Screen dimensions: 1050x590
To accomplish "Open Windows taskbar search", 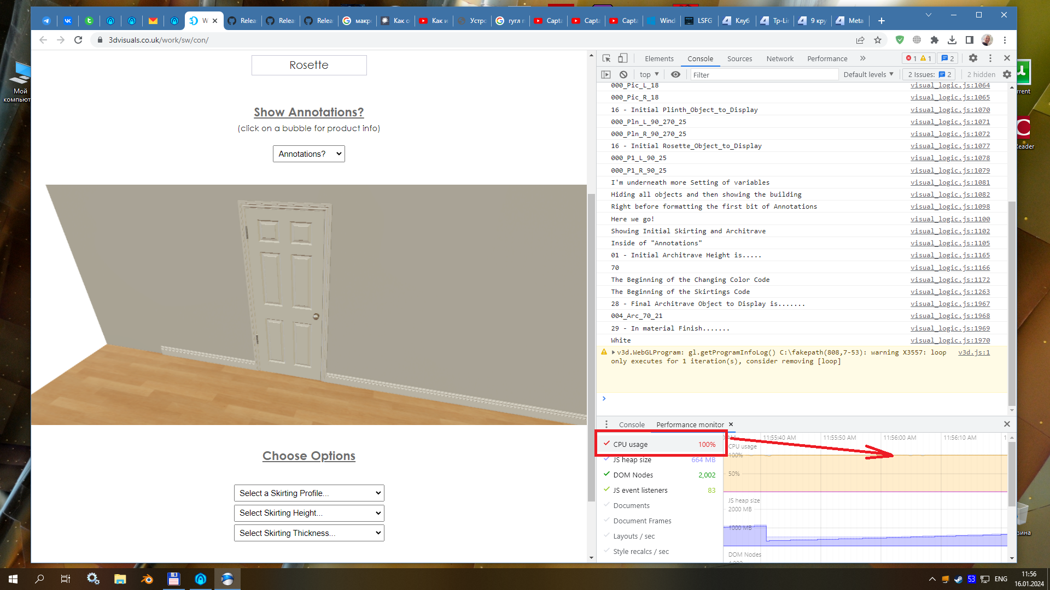I will pos(39,579).
